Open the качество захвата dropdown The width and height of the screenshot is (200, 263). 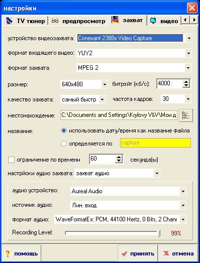point(102,100)
